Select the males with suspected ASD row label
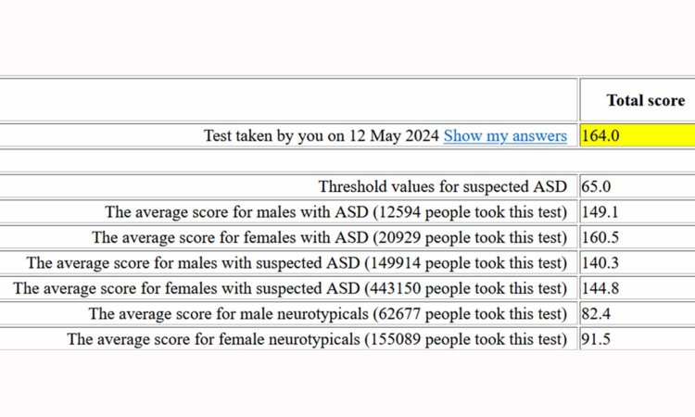Image resolution: width=695 pixels, height=417 pixels. [297, 263]
